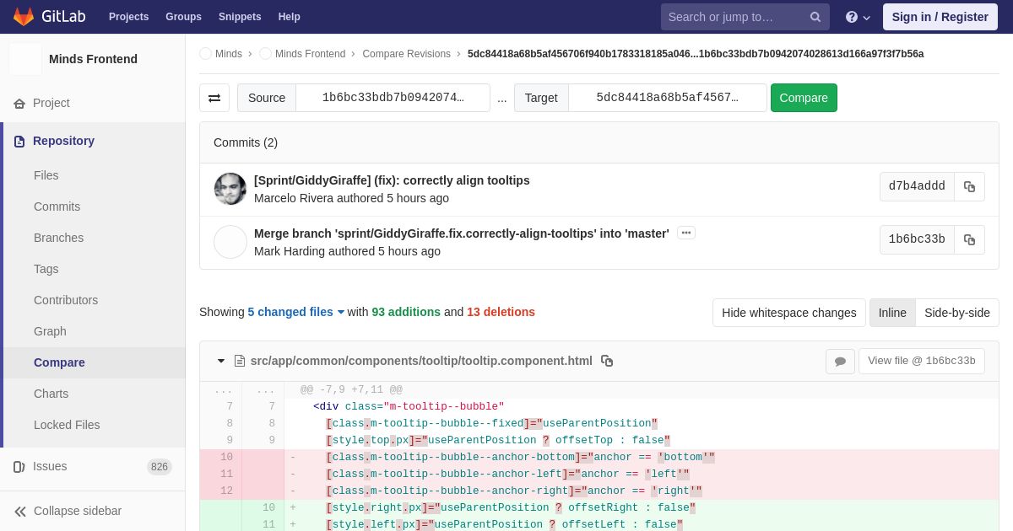Screen dimensions: 1013x531
Task: Expand merge commit description ellipsis
Action: (x=686, y=233)
